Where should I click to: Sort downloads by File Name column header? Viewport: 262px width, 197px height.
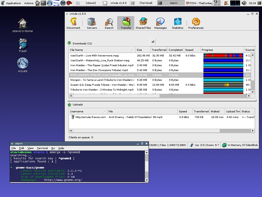point(102,50)
